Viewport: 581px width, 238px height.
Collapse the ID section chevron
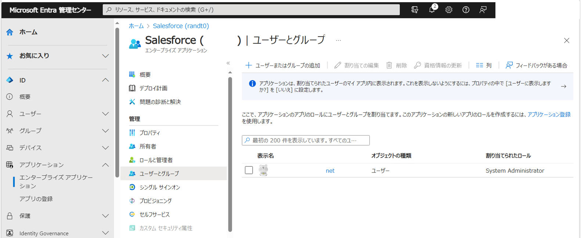[x=105, y=80]
